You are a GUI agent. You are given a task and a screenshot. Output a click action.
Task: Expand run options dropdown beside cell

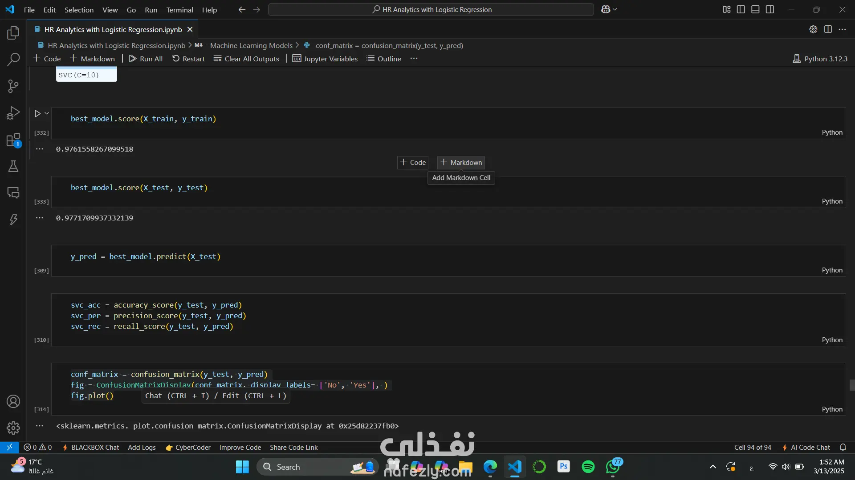(x=46, y=114)
